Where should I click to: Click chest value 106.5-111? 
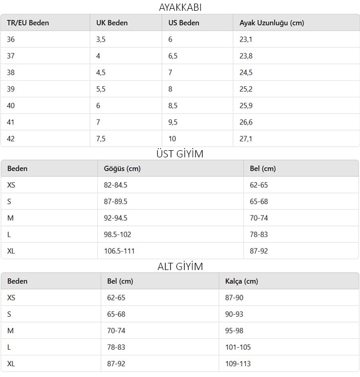(119, 251)
